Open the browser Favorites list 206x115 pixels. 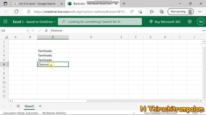click(152, 11)
